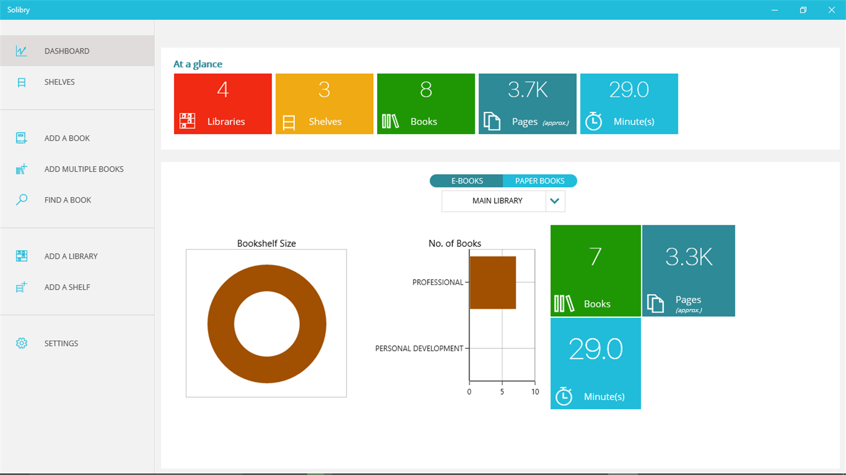Viewport: 846px width, 475px height.
Task: Click the No. of Books chart title
Action: click(455, 243)
